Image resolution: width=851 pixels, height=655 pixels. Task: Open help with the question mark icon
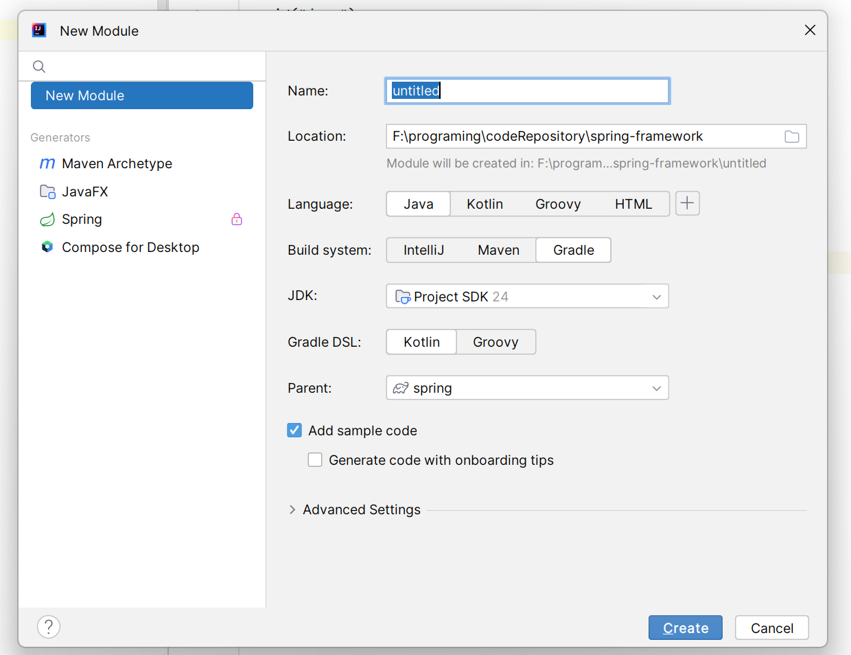[x=49, y=627]
